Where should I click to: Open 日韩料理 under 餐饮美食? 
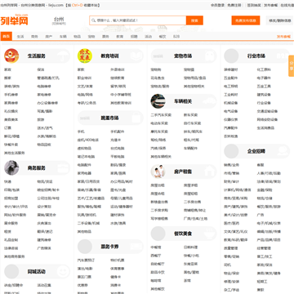tap(190, 247)
